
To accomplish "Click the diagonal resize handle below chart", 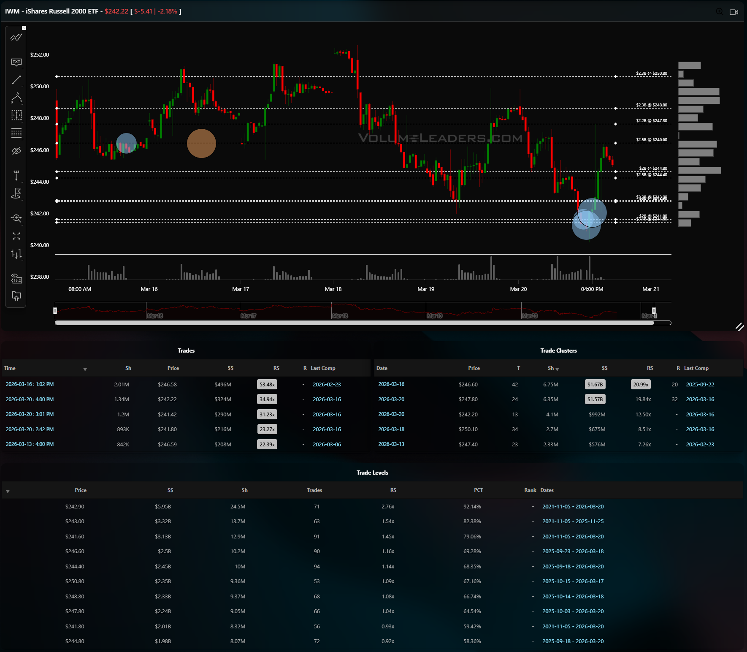I will (739, 327).
